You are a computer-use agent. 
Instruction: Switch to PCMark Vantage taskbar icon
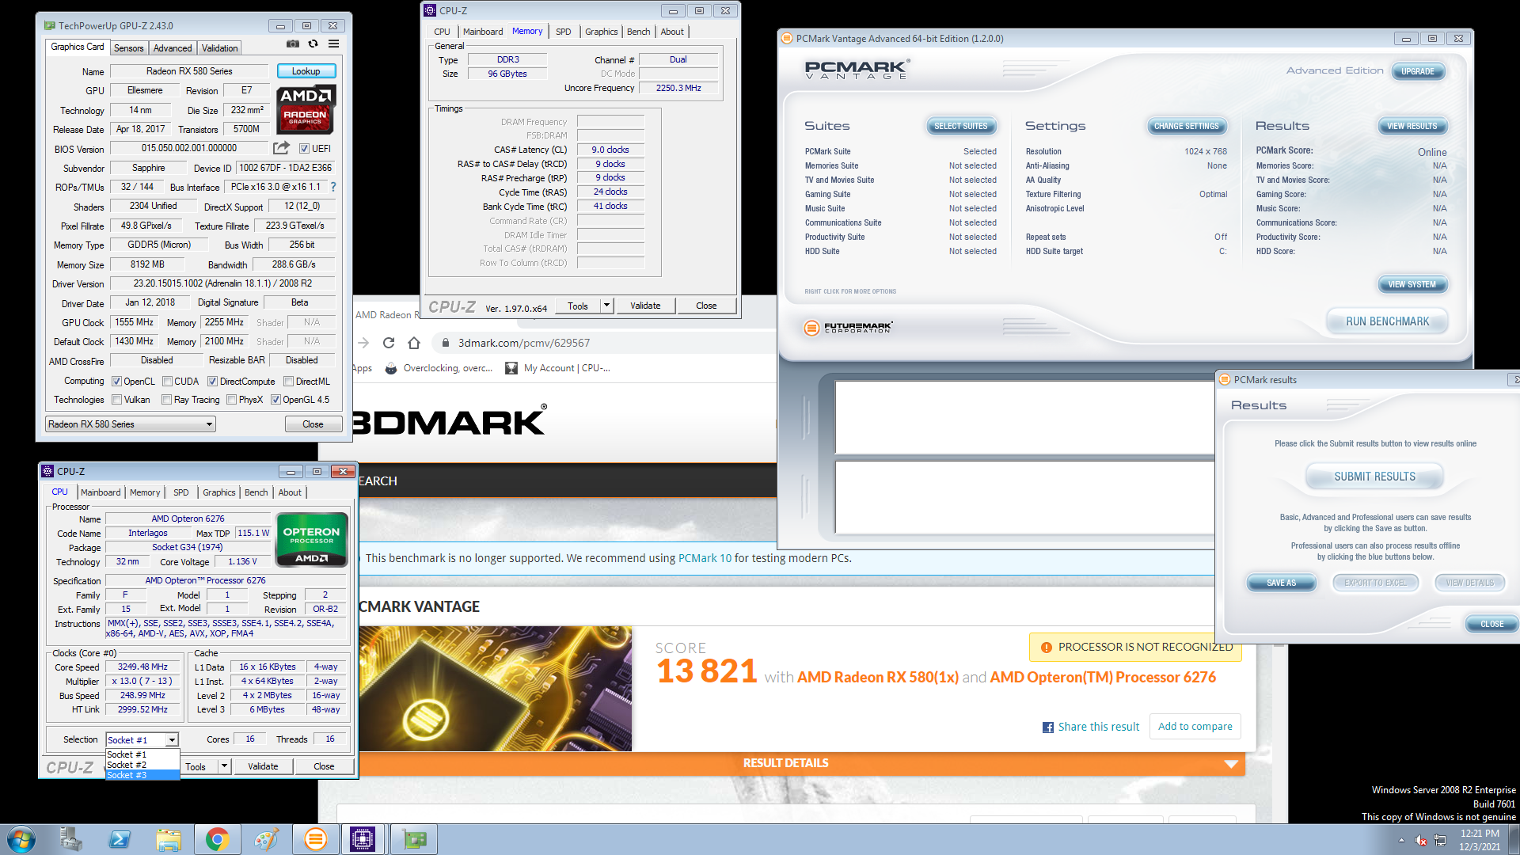coord(315,839)
